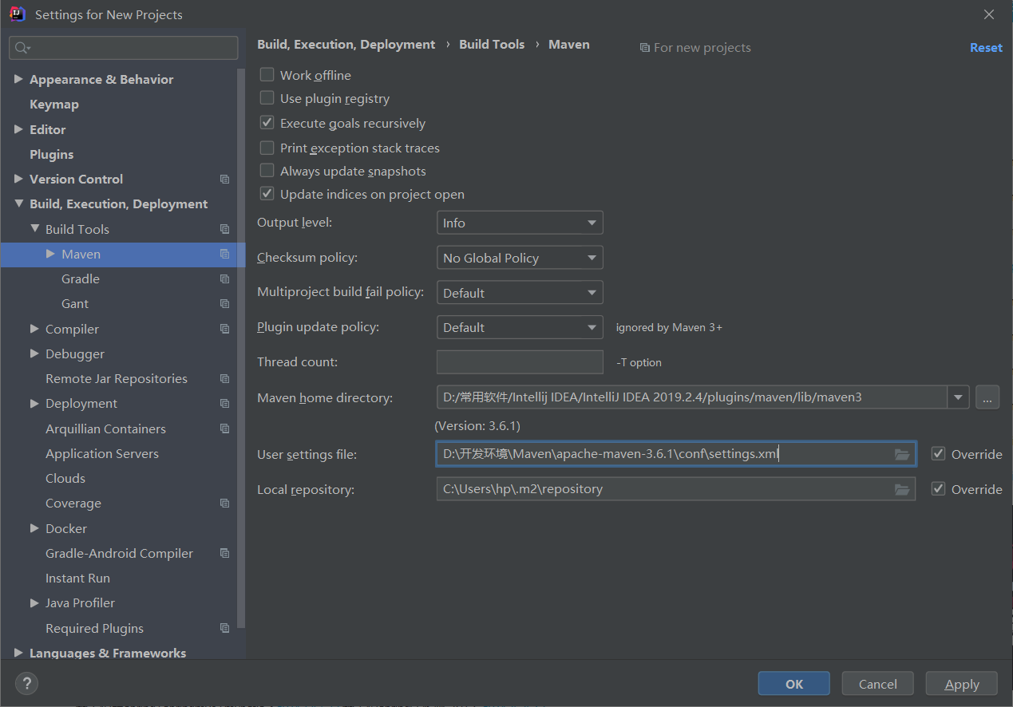Enable Always update snapshots checkbox
This screenshot has width=1013, height=707.
pos(267,171)
